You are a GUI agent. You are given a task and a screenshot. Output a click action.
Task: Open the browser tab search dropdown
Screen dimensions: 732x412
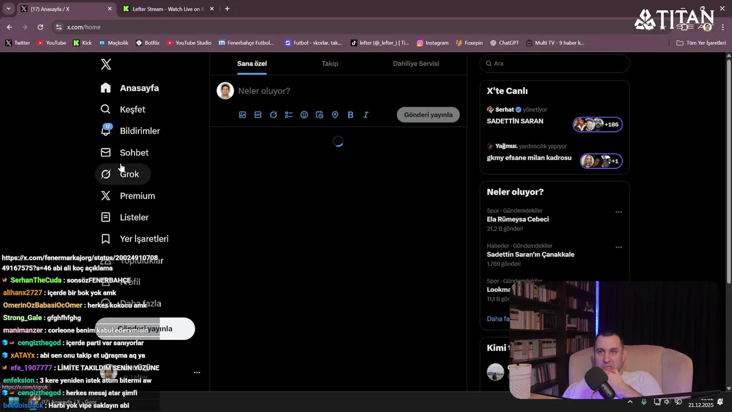coord(9,9)
